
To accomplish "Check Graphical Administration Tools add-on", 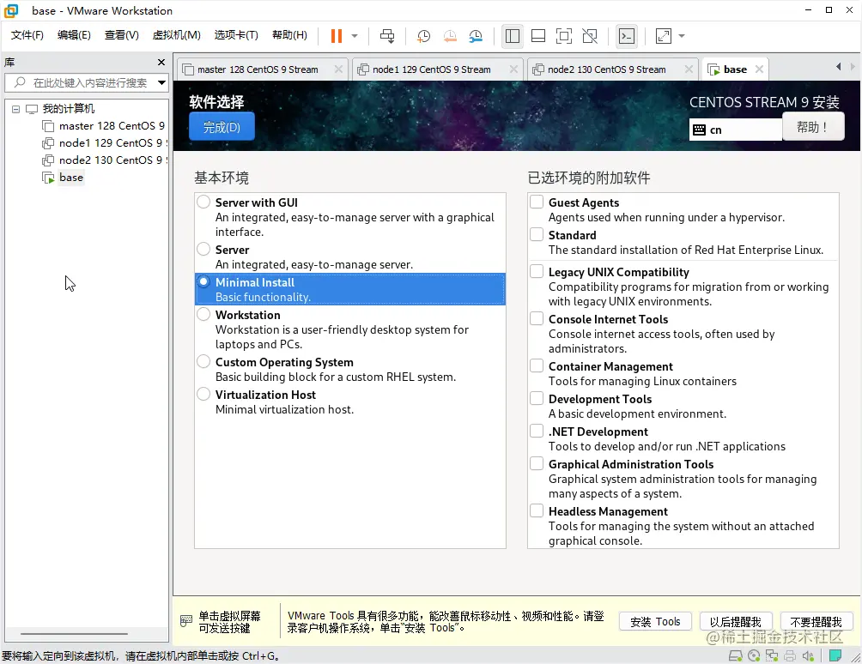I will pyautogui.click(x=537, y=463).
